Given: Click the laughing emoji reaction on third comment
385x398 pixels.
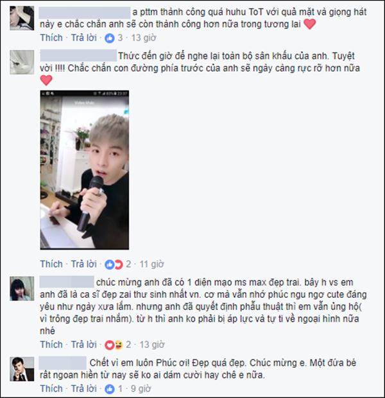Looking at the screenshot, I should pos(119,345).
